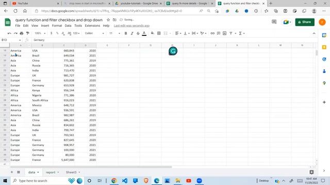330x185 pixels.
Task: Undo the last action
Action: [9, 33]
